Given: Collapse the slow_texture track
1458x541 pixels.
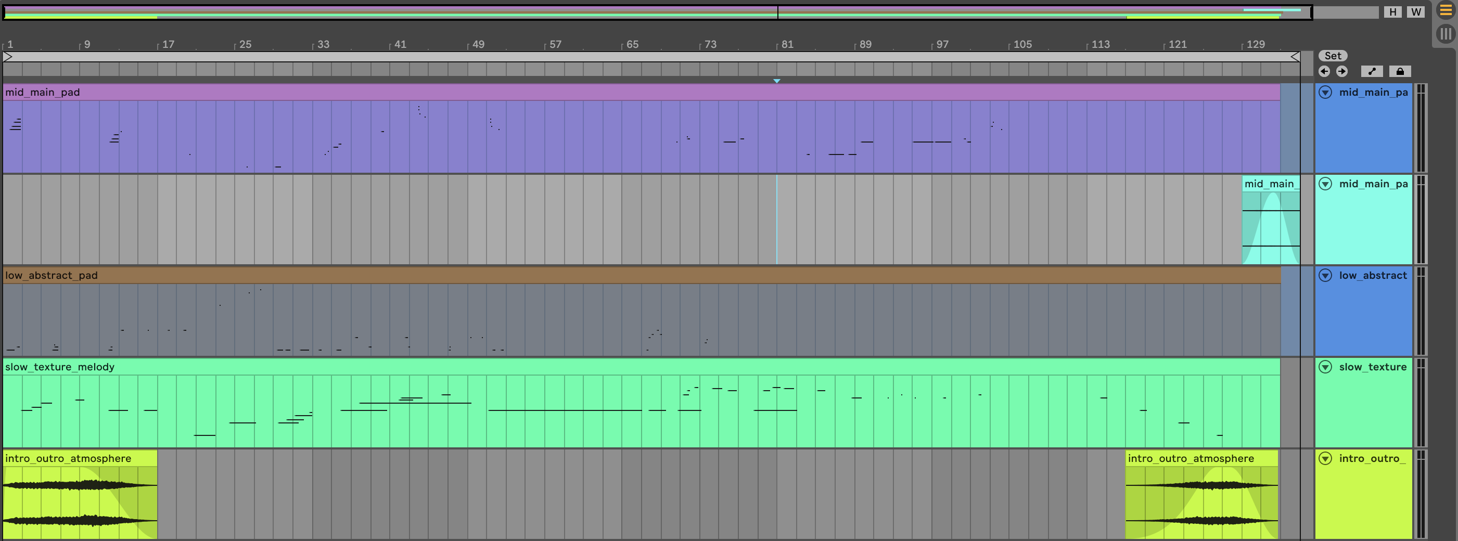Looking at the screenshot, I should point(1325,367).
